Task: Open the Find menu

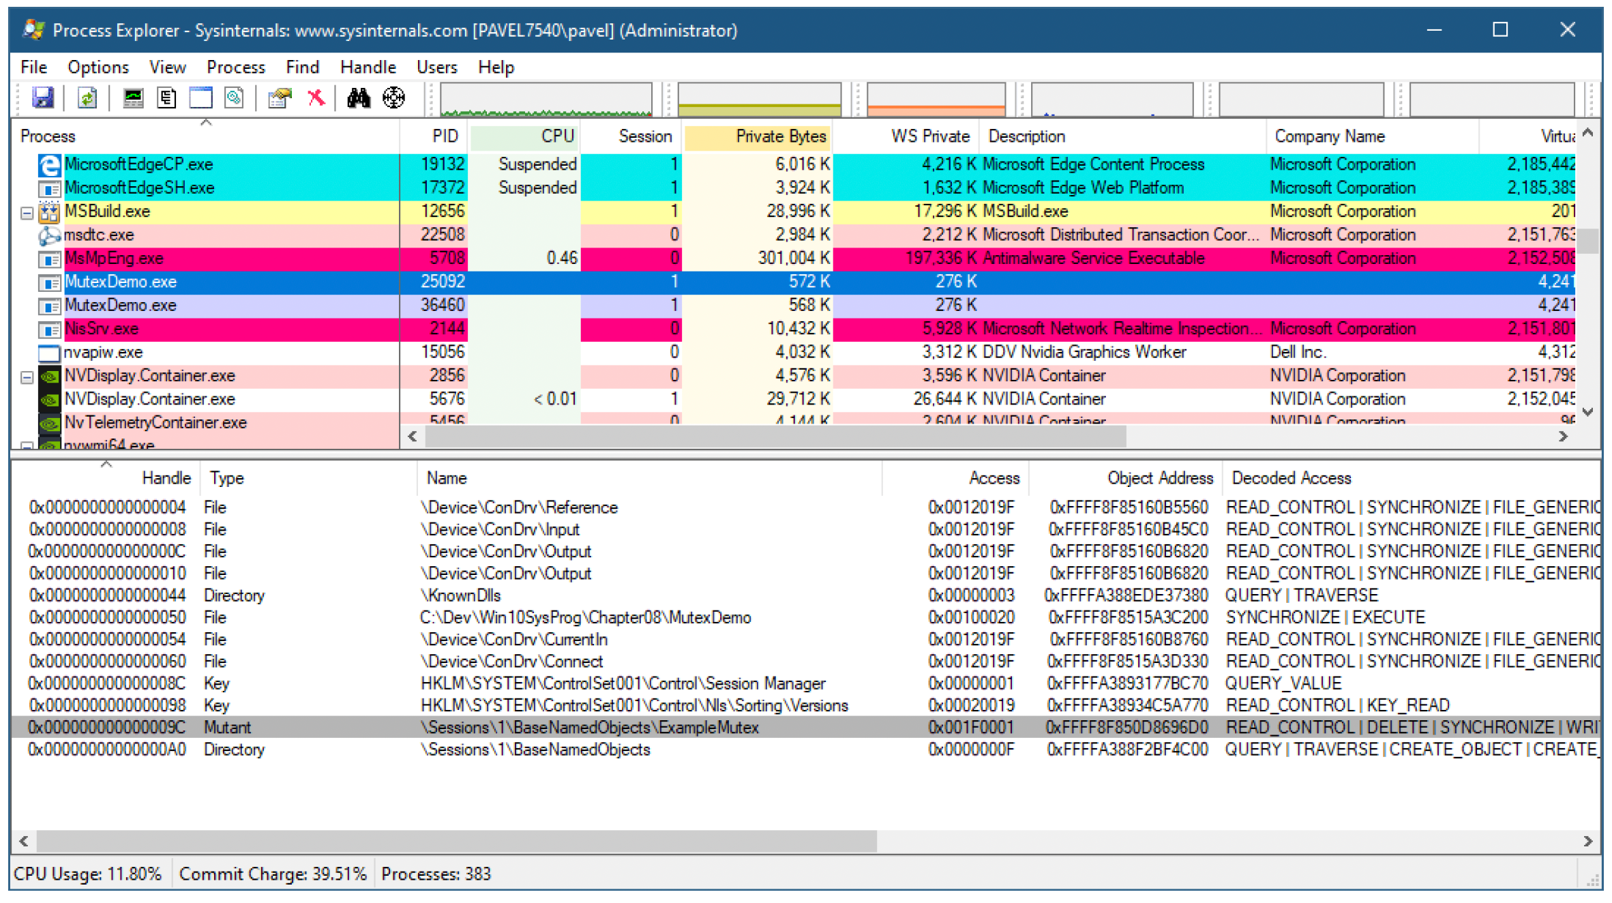Action: tap(303, 67)
